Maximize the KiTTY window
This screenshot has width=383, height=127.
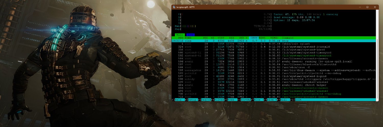click(x=367, y=7)
